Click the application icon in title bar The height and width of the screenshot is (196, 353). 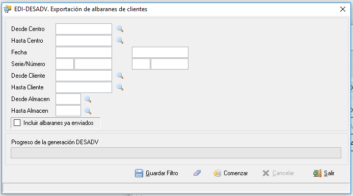pos(8,9)
